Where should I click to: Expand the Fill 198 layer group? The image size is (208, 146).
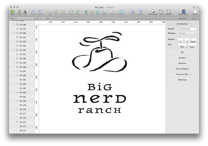click(14, 25)
